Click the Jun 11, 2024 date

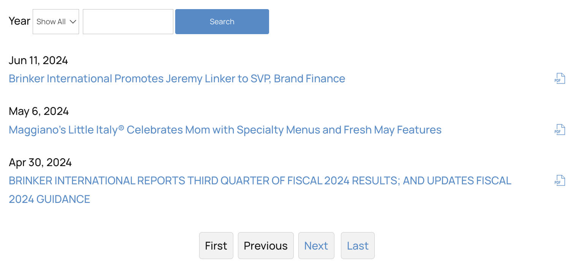coord(38,60)
